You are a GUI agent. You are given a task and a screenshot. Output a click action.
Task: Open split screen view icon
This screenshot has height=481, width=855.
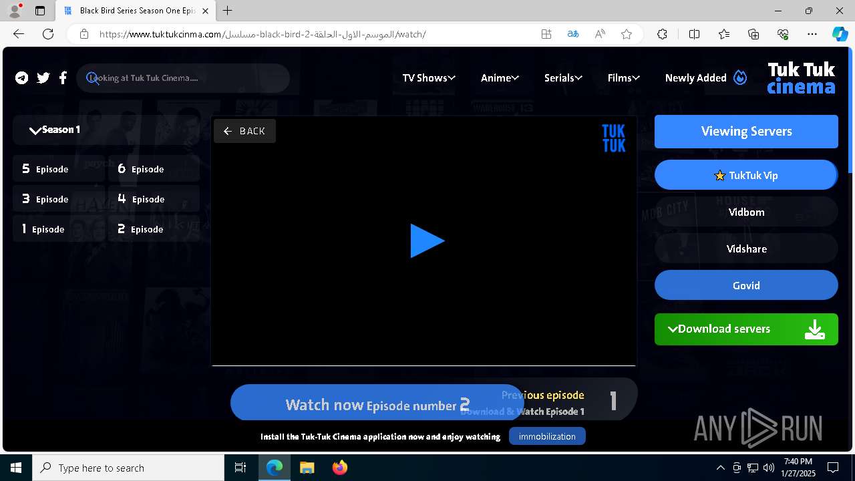(694, 34)
